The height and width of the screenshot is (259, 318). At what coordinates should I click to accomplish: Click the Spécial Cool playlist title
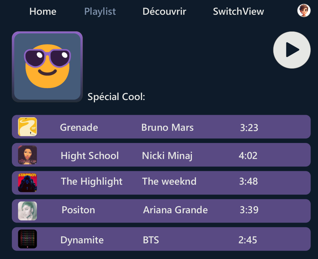coord(116,97)
